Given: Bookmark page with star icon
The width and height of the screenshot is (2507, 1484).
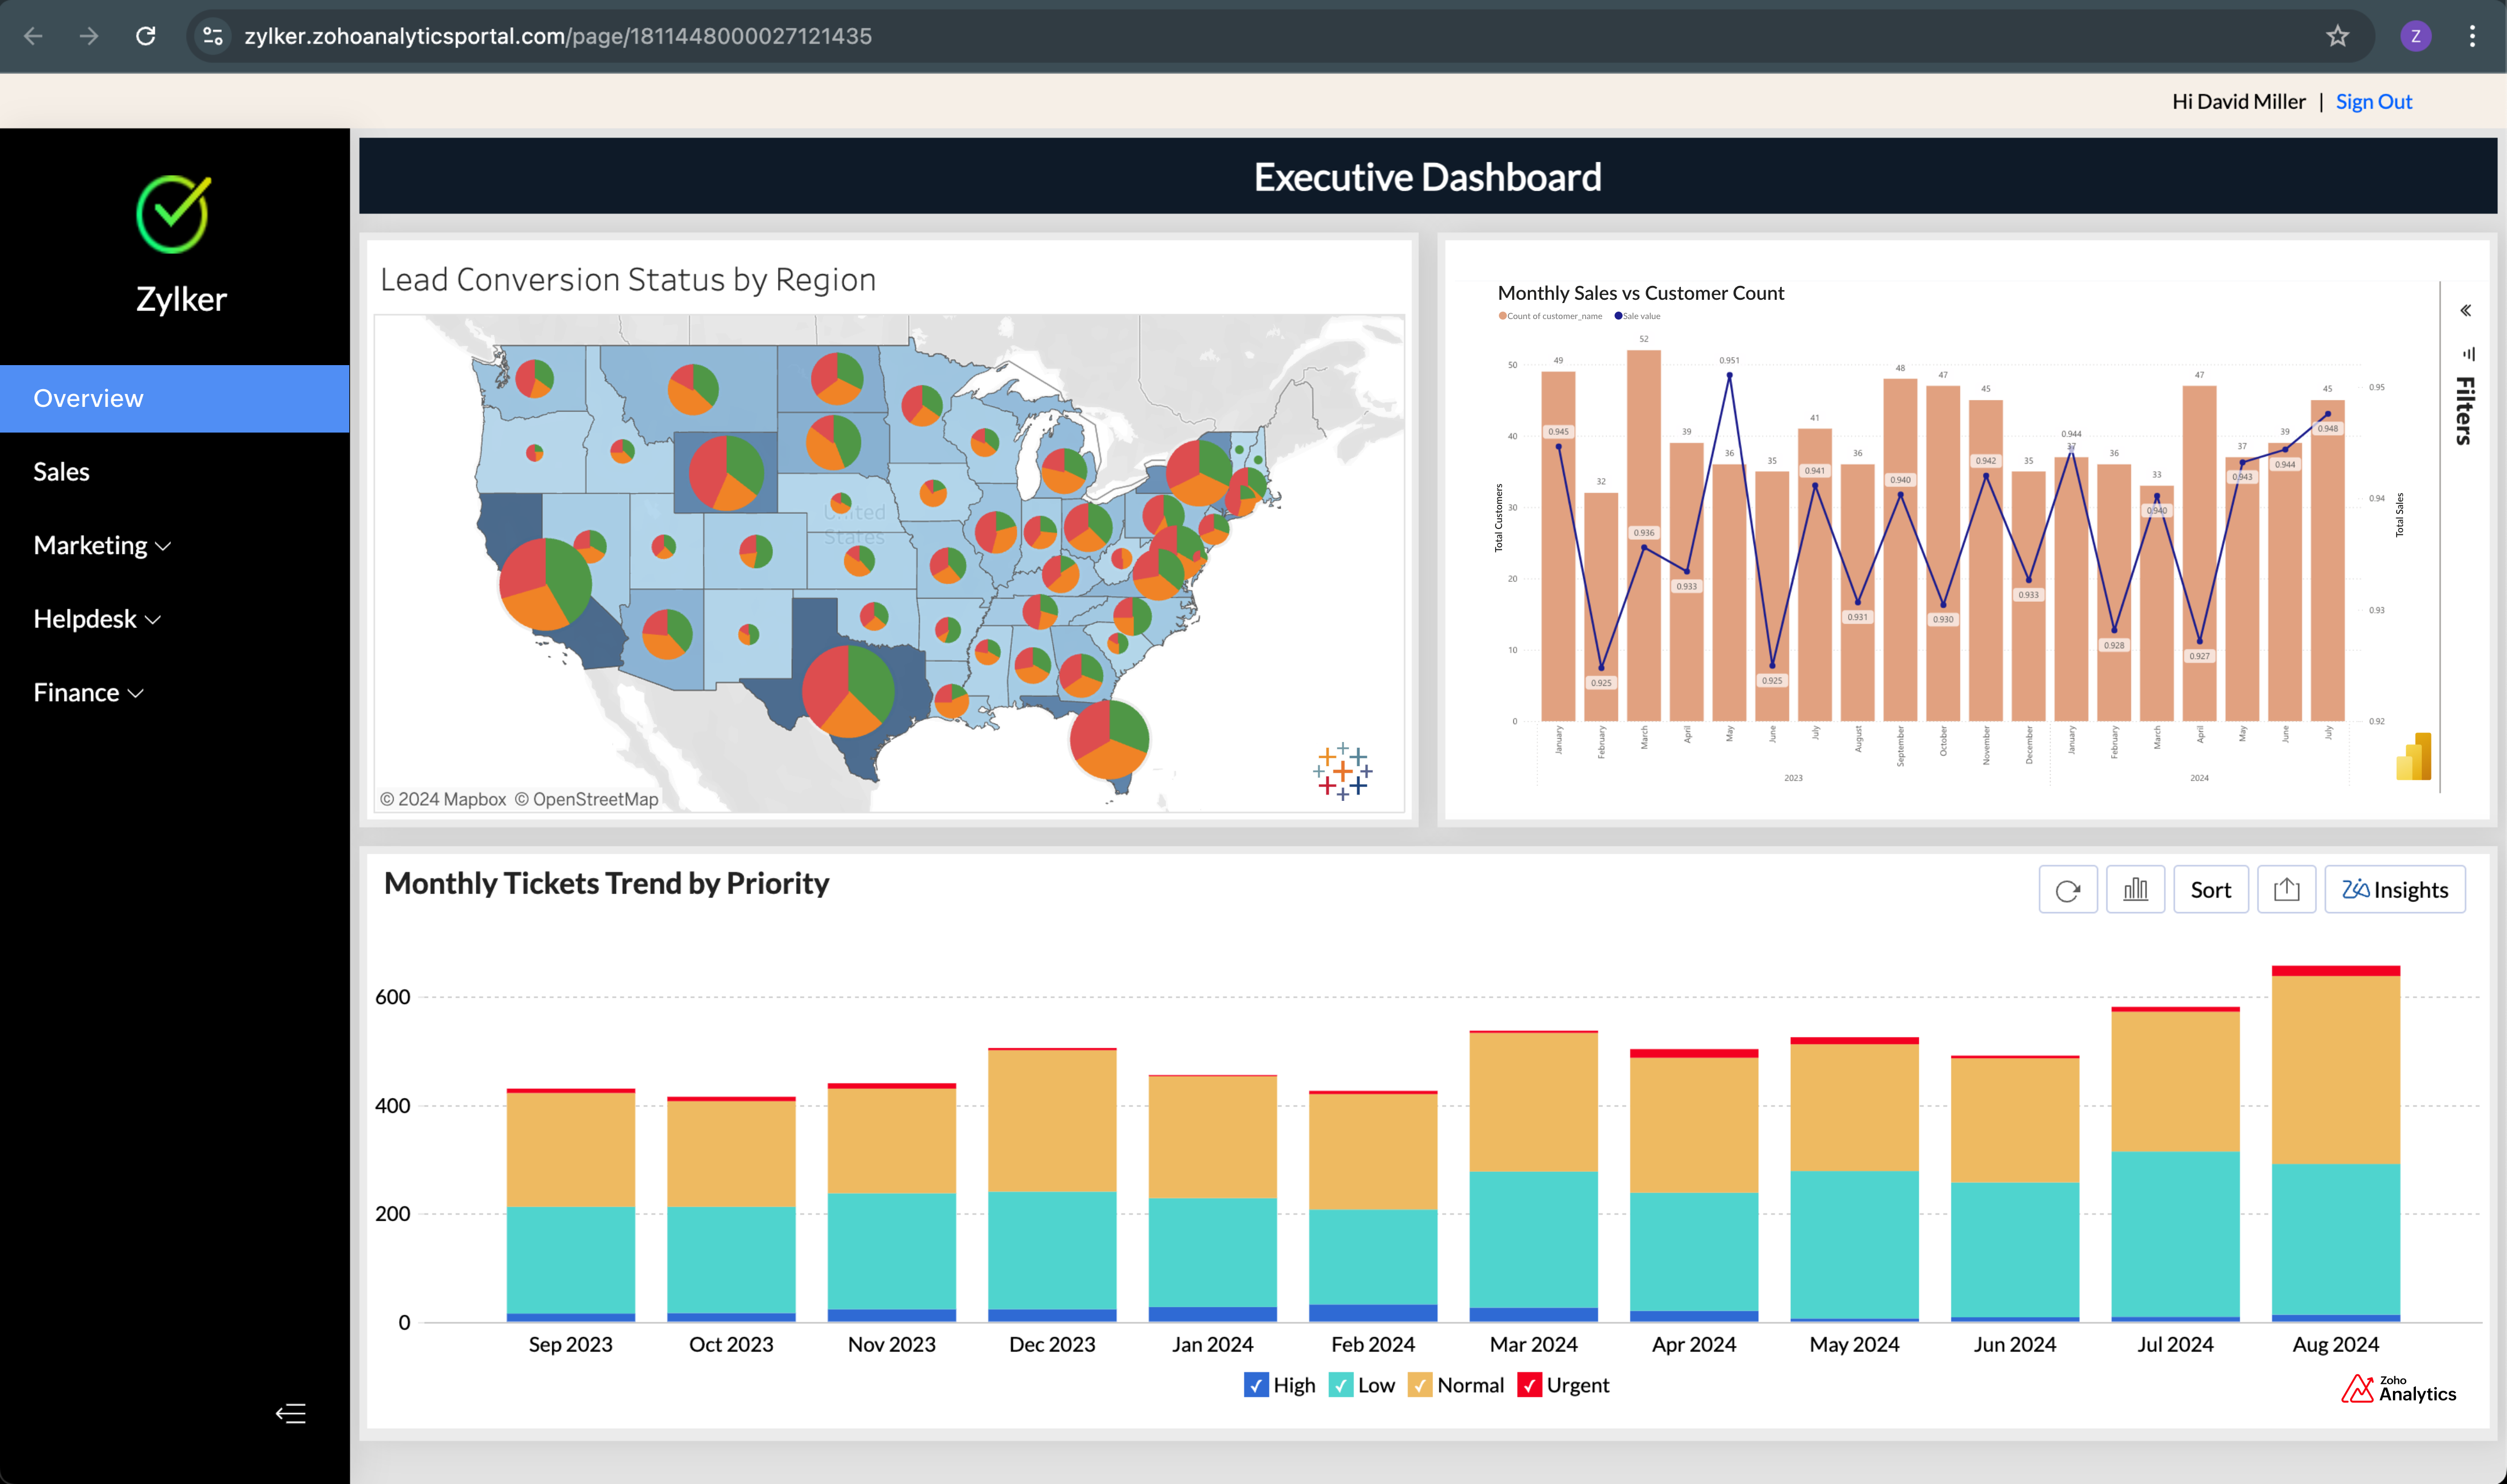Looking at the screenshot, I should click(2337, 36).
